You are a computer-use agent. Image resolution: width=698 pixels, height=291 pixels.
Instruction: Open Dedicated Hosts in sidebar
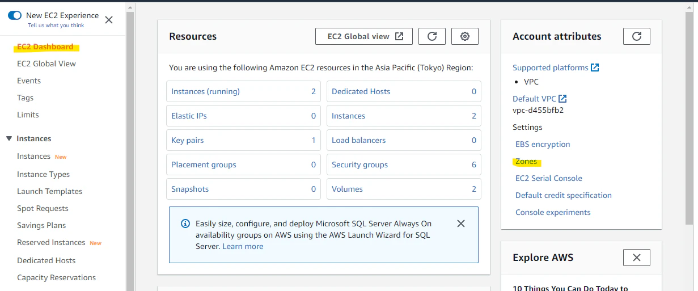point(46,260)
